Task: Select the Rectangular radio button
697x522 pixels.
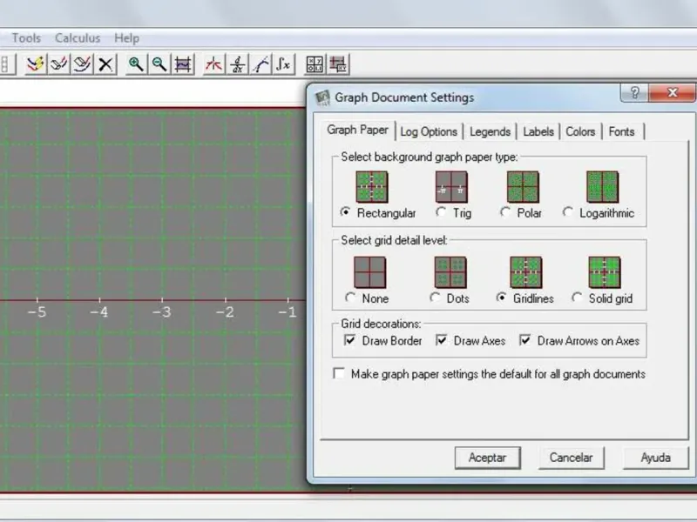Action: 345,212
